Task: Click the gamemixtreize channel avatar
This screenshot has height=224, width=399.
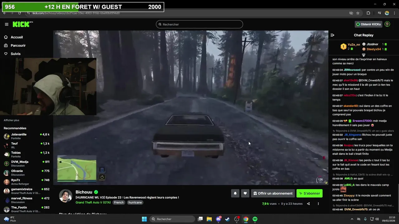Action: coord(7,191)
